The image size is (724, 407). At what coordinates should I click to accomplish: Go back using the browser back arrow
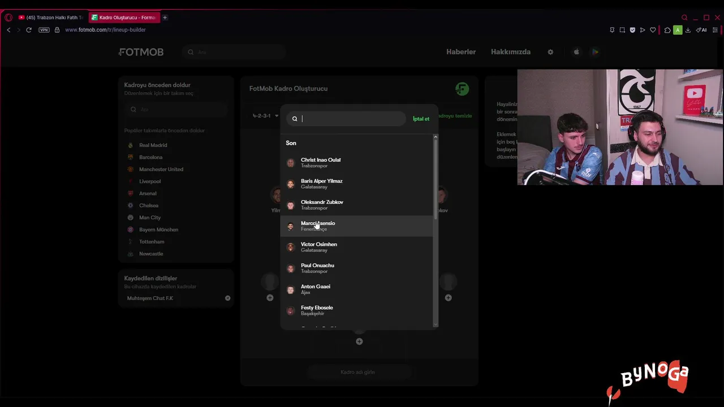point(8,30)
